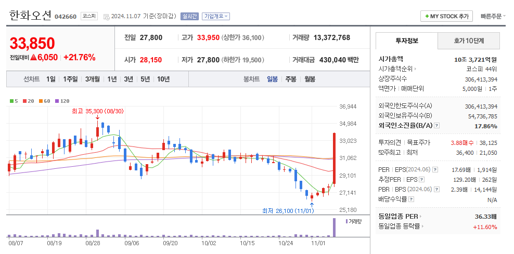Click the 전일 value 27,800
The height and width of the screenshot is (254, 514).
click(x=151, y=37)
